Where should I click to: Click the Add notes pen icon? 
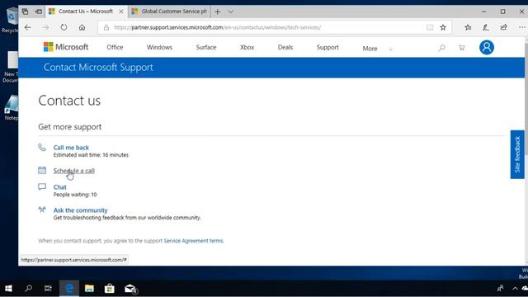(x=486, y=27)
